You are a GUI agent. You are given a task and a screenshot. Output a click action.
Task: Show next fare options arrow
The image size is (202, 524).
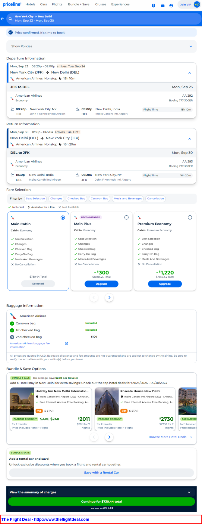point(109,297)
